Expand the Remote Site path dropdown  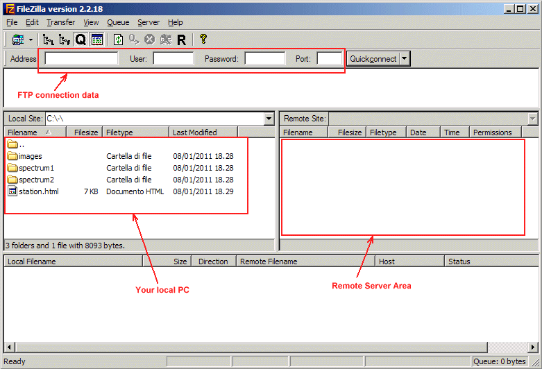pos(533,119)
